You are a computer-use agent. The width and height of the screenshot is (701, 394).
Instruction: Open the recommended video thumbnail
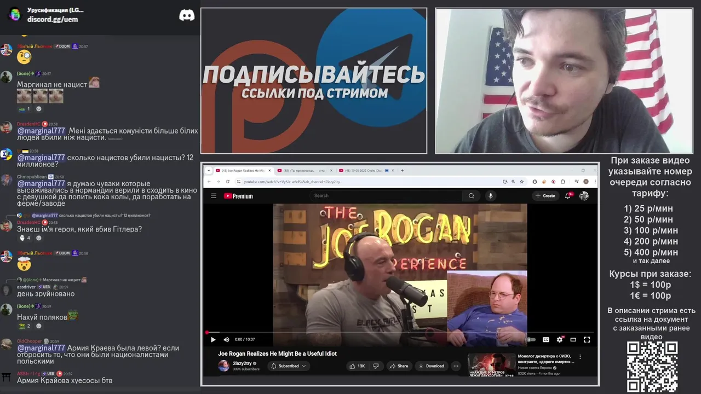tap(491, 365)
